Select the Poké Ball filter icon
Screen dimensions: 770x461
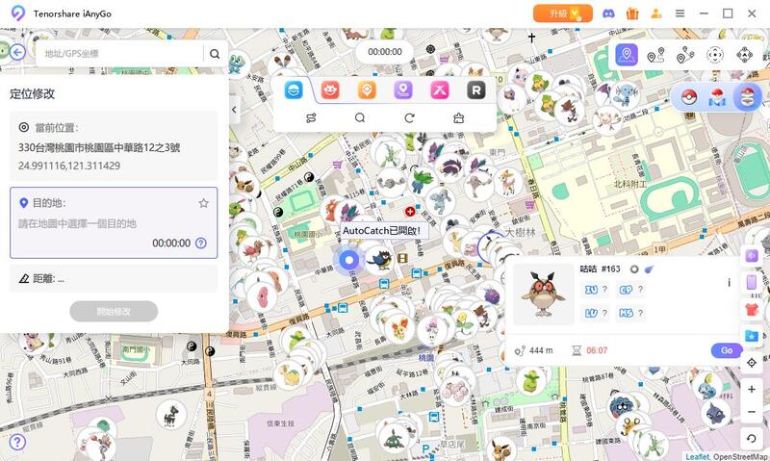point(689,97)
